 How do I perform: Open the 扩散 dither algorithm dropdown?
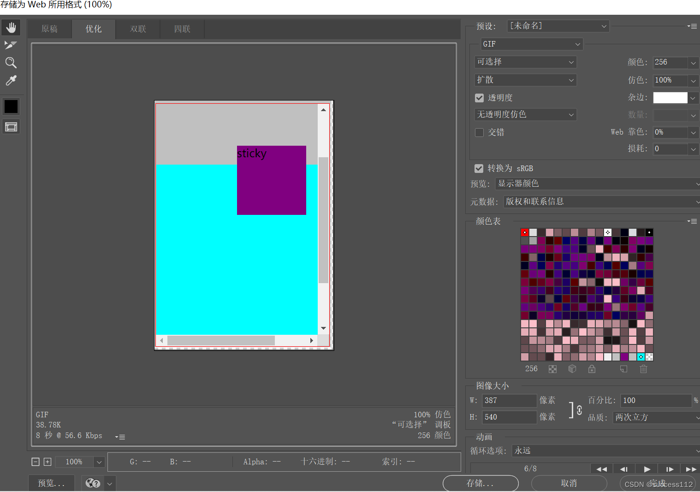point(525,80)
